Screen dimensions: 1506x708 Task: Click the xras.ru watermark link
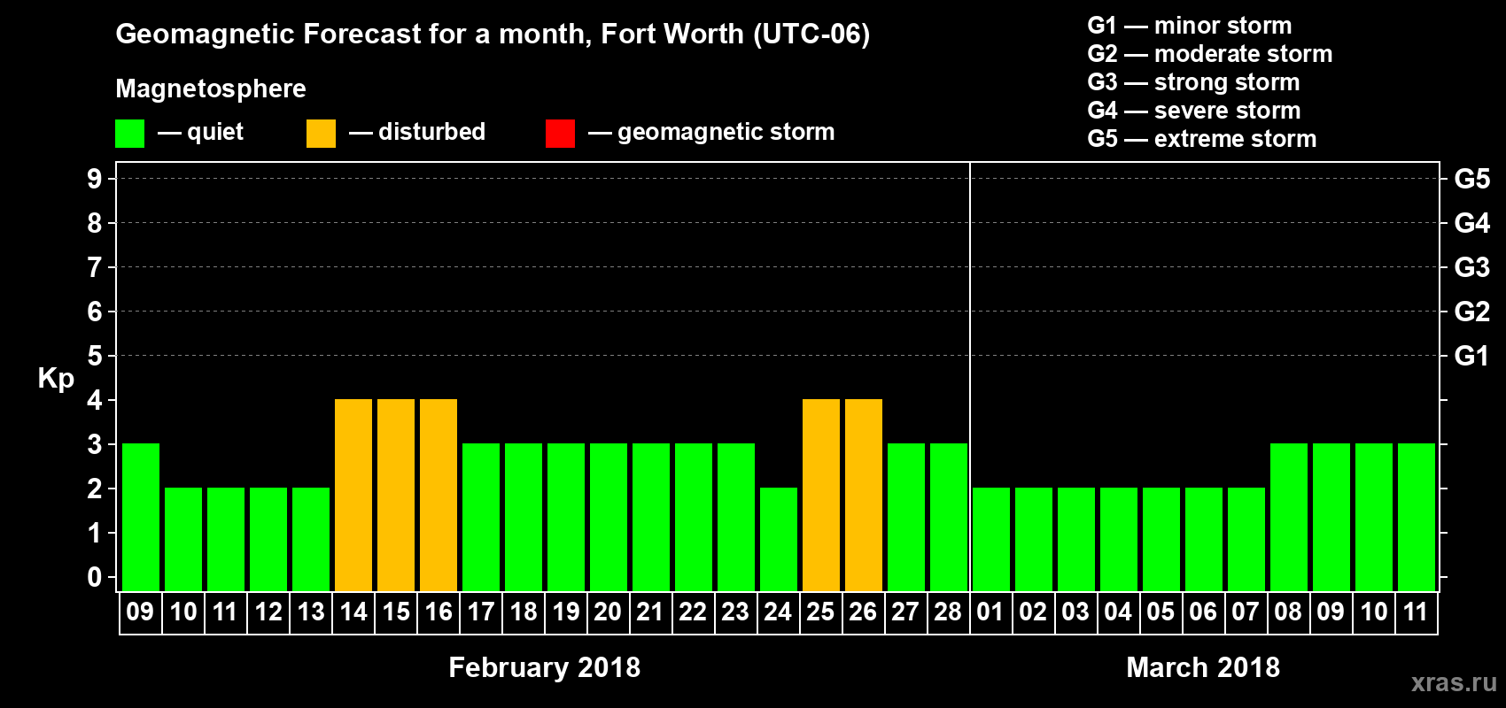1454,682
